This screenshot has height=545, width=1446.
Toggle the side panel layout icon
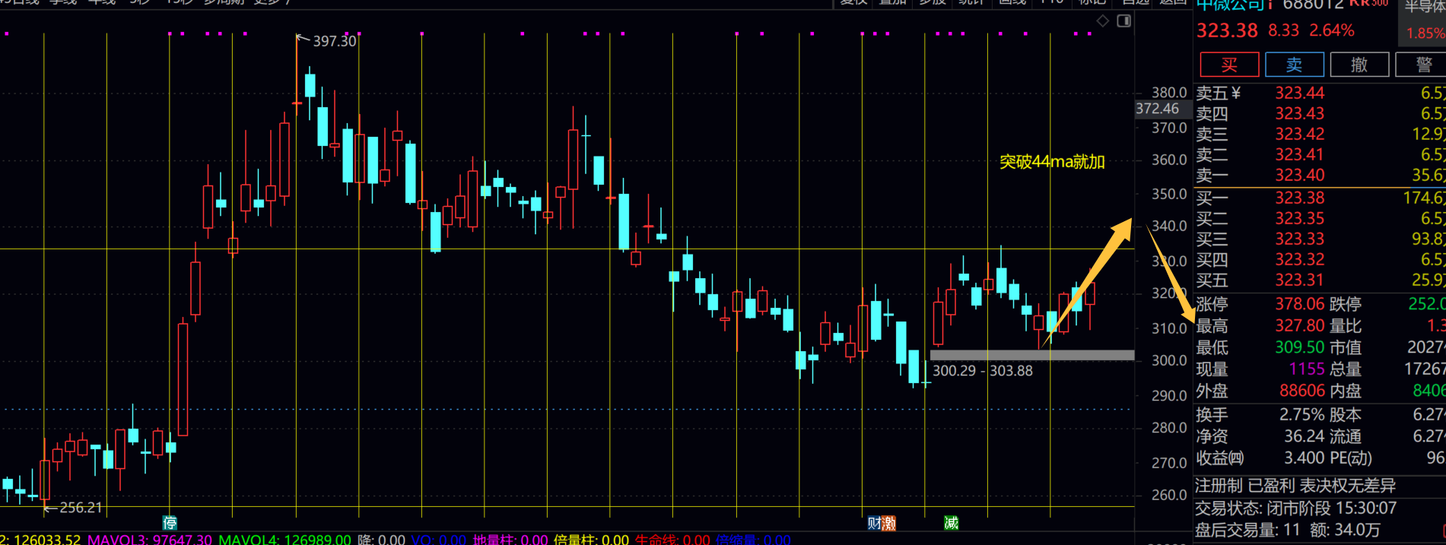(x=1123, y=21)
